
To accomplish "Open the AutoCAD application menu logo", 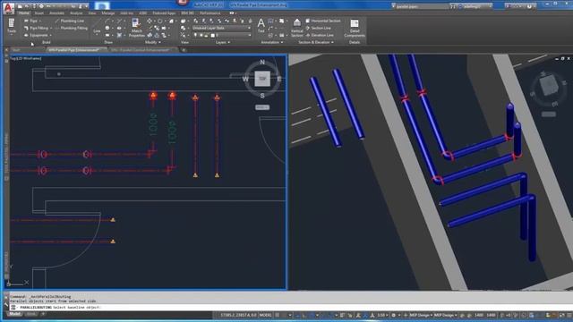I will [x=8, y=8].
